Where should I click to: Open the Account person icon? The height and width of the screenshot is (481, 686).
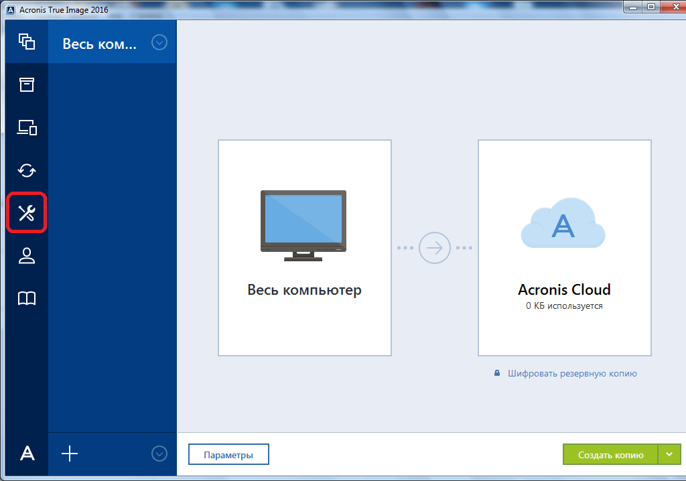[x=27, y=256]
